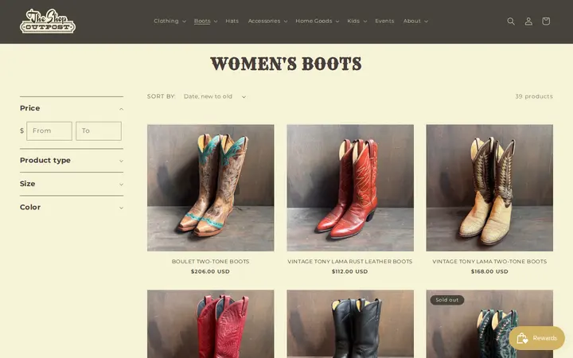This screenshot has height=358, width=573.
Task: Expand the Size filter
Action: [x=72, y=184]
